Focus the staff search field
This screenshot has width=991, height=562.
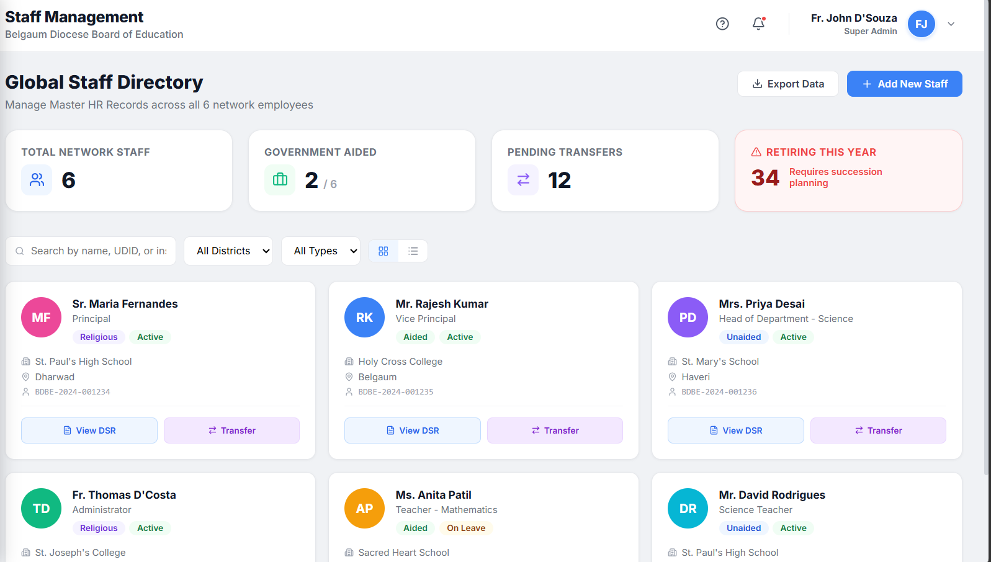91,251
